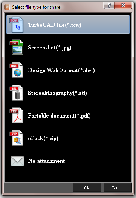This screenshot has width=136, height=198.
Task: Choose the No attachment option
Action: coord(68,161)
